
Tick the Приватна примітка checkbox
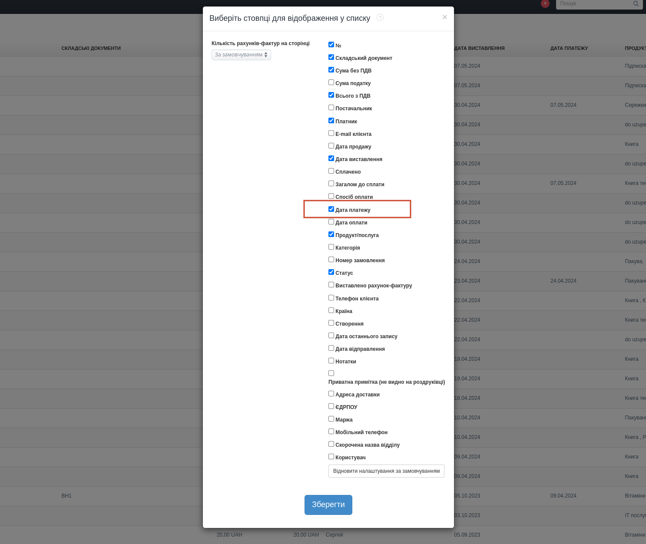click(331, 373)
